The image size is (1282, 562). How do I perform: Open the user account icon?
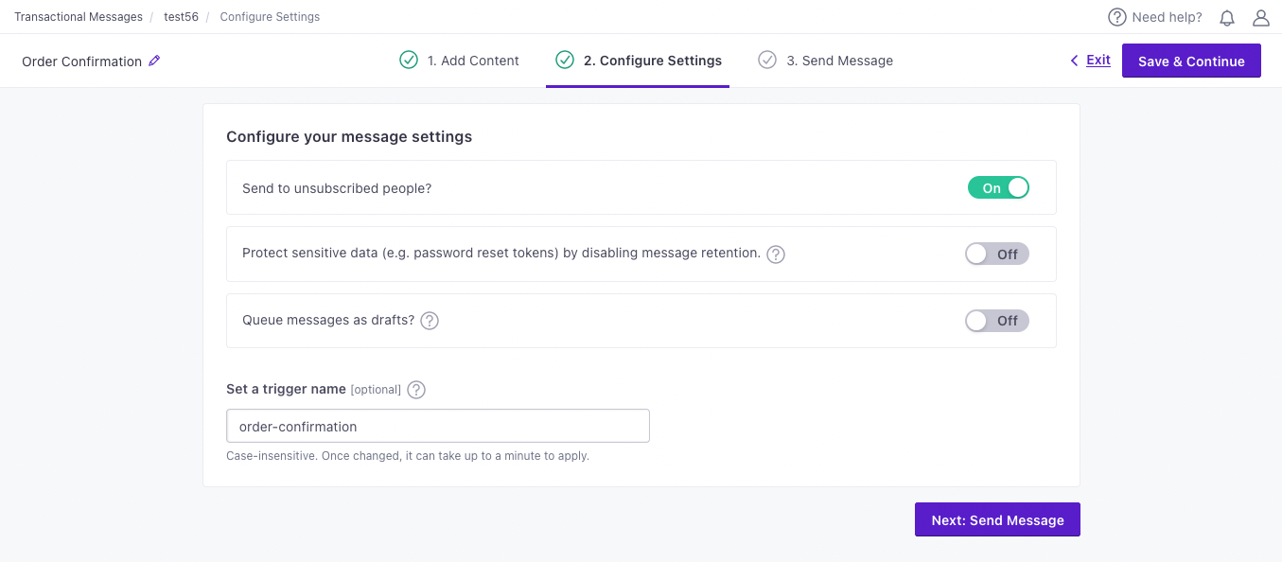pyautogui.click(x=1260, y=17)
